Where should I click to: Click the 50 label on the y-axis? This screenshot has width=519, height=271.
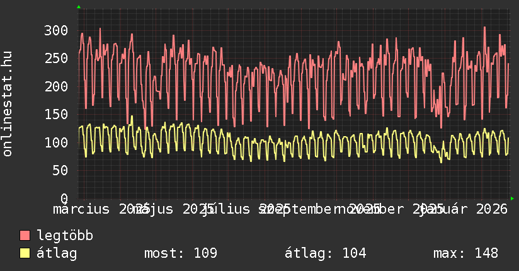pos(60,170)
